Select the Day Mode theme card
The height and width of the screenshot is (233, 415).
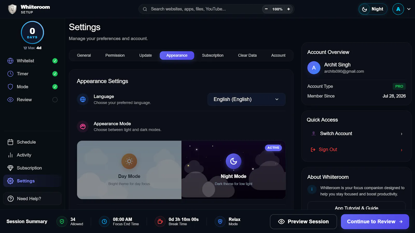tap(129, 170)
